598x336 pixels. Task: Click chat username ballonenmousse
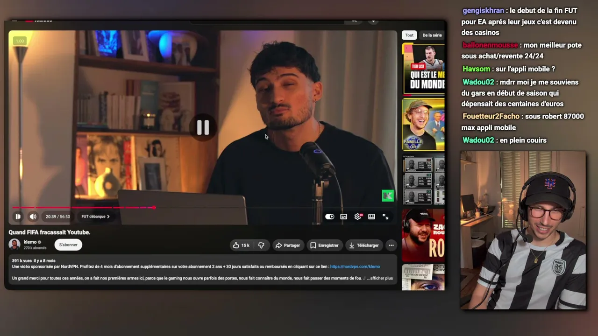pos(490,45)
